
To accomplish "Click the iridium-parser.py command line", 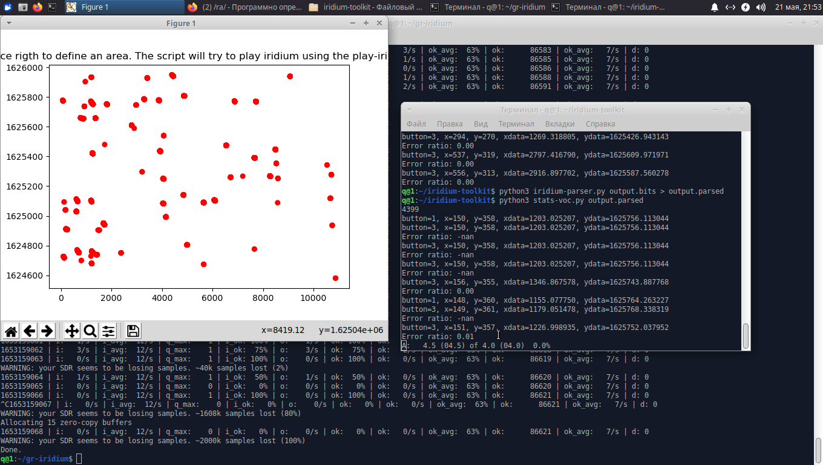I will click(563, 191).
